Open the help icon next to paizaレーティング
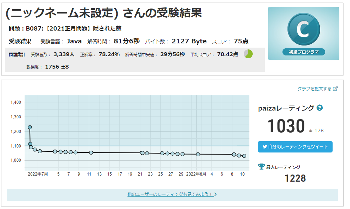The width and height of the screenshot is (350, 209). (320, 108)
